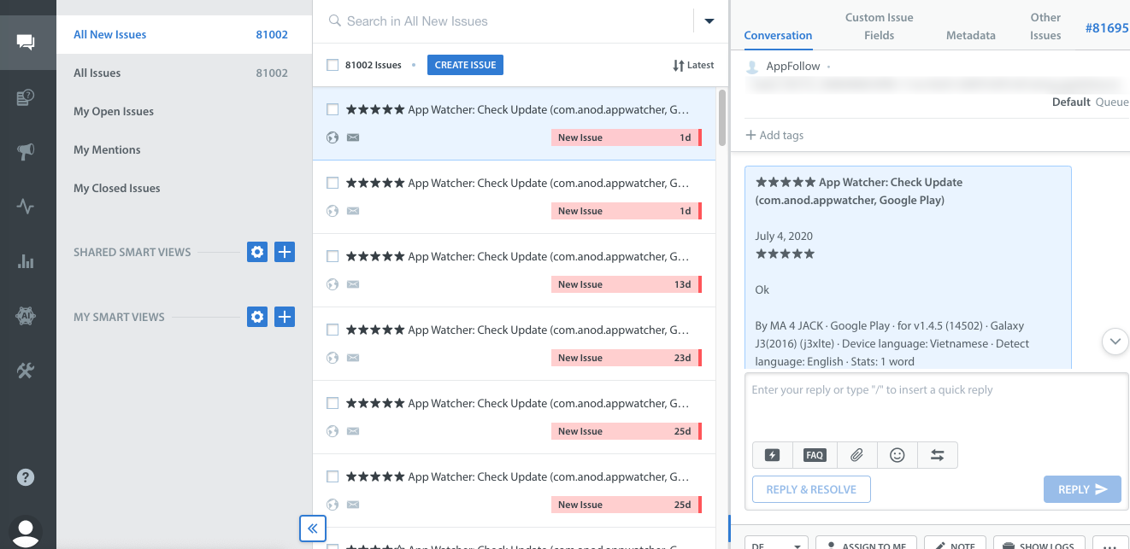Open the DE language dropdown

pos(776,544)
